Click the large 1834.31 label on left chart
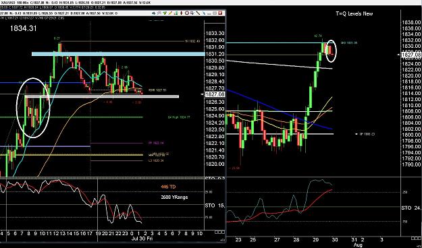422x248 pixels. coord(23,28)
